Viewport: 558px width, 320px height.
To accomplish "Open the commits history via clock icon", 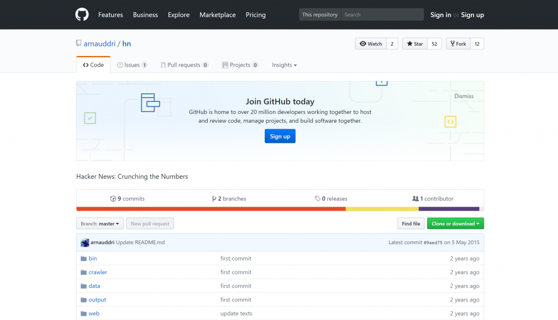I will [x=113, y=199].
